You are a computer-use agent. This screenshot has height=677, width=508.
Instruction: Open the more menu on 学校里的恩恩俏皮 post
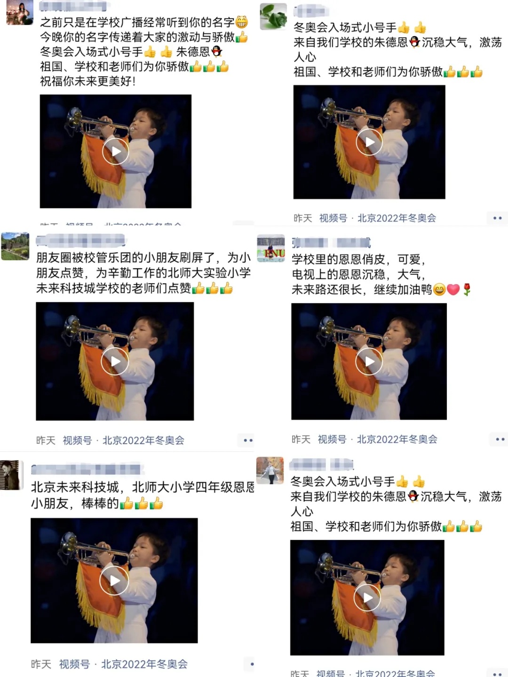500,439
